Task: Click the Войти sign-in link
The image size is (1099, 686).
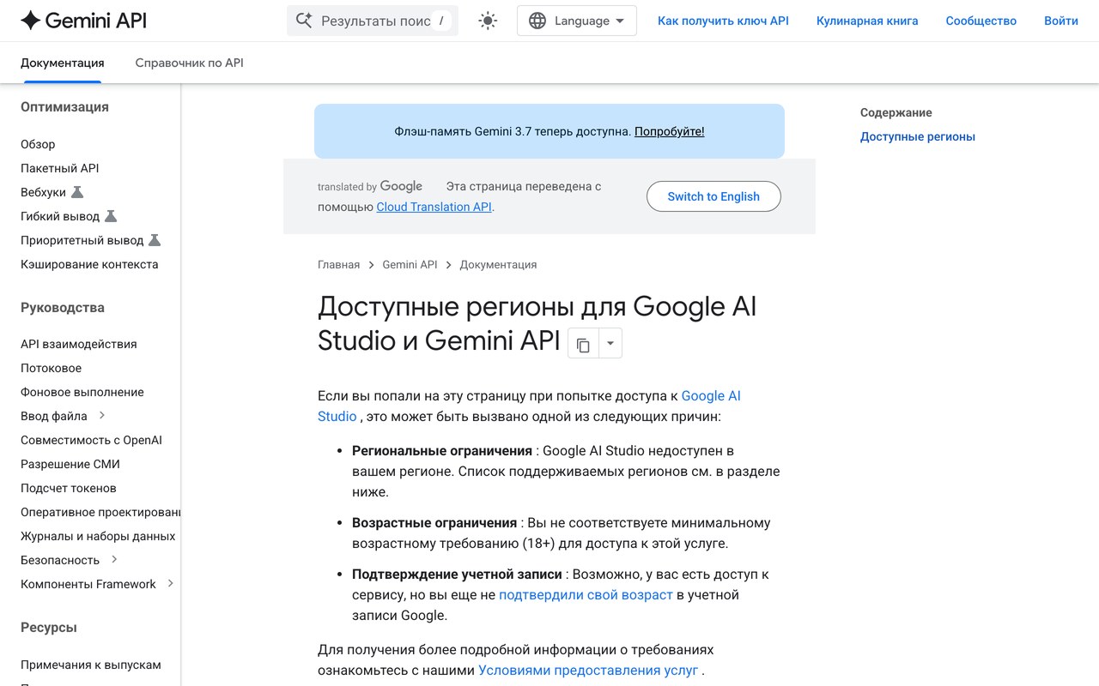Action: point(1061,21)
